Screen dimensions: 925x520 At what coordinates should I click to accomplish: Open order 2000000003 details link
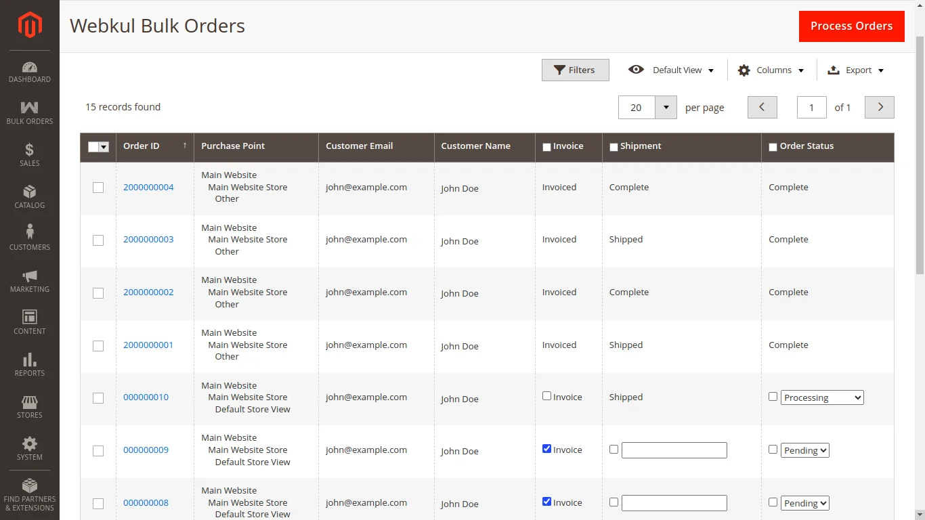tap(148, 239)
